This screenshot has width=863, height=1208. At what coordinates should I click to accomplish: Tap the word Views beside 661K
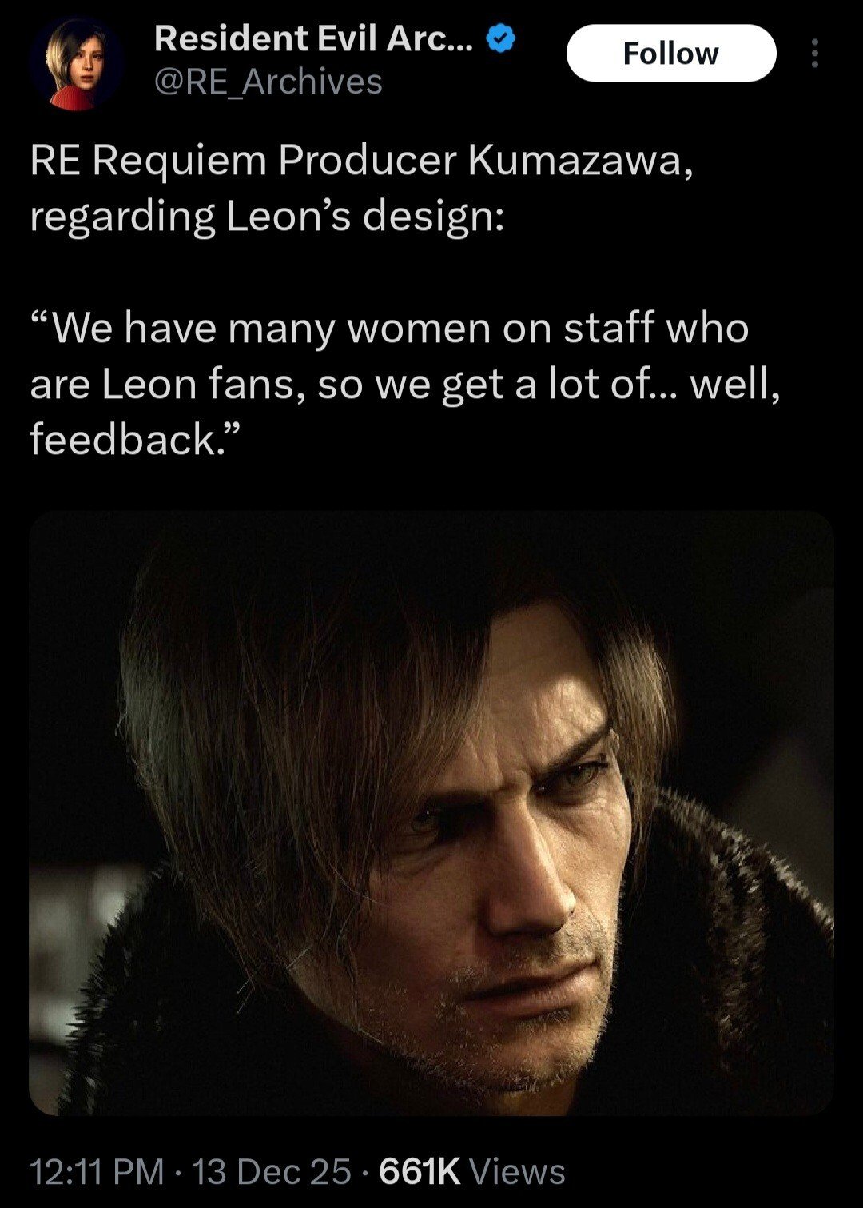coord(517,1172)
